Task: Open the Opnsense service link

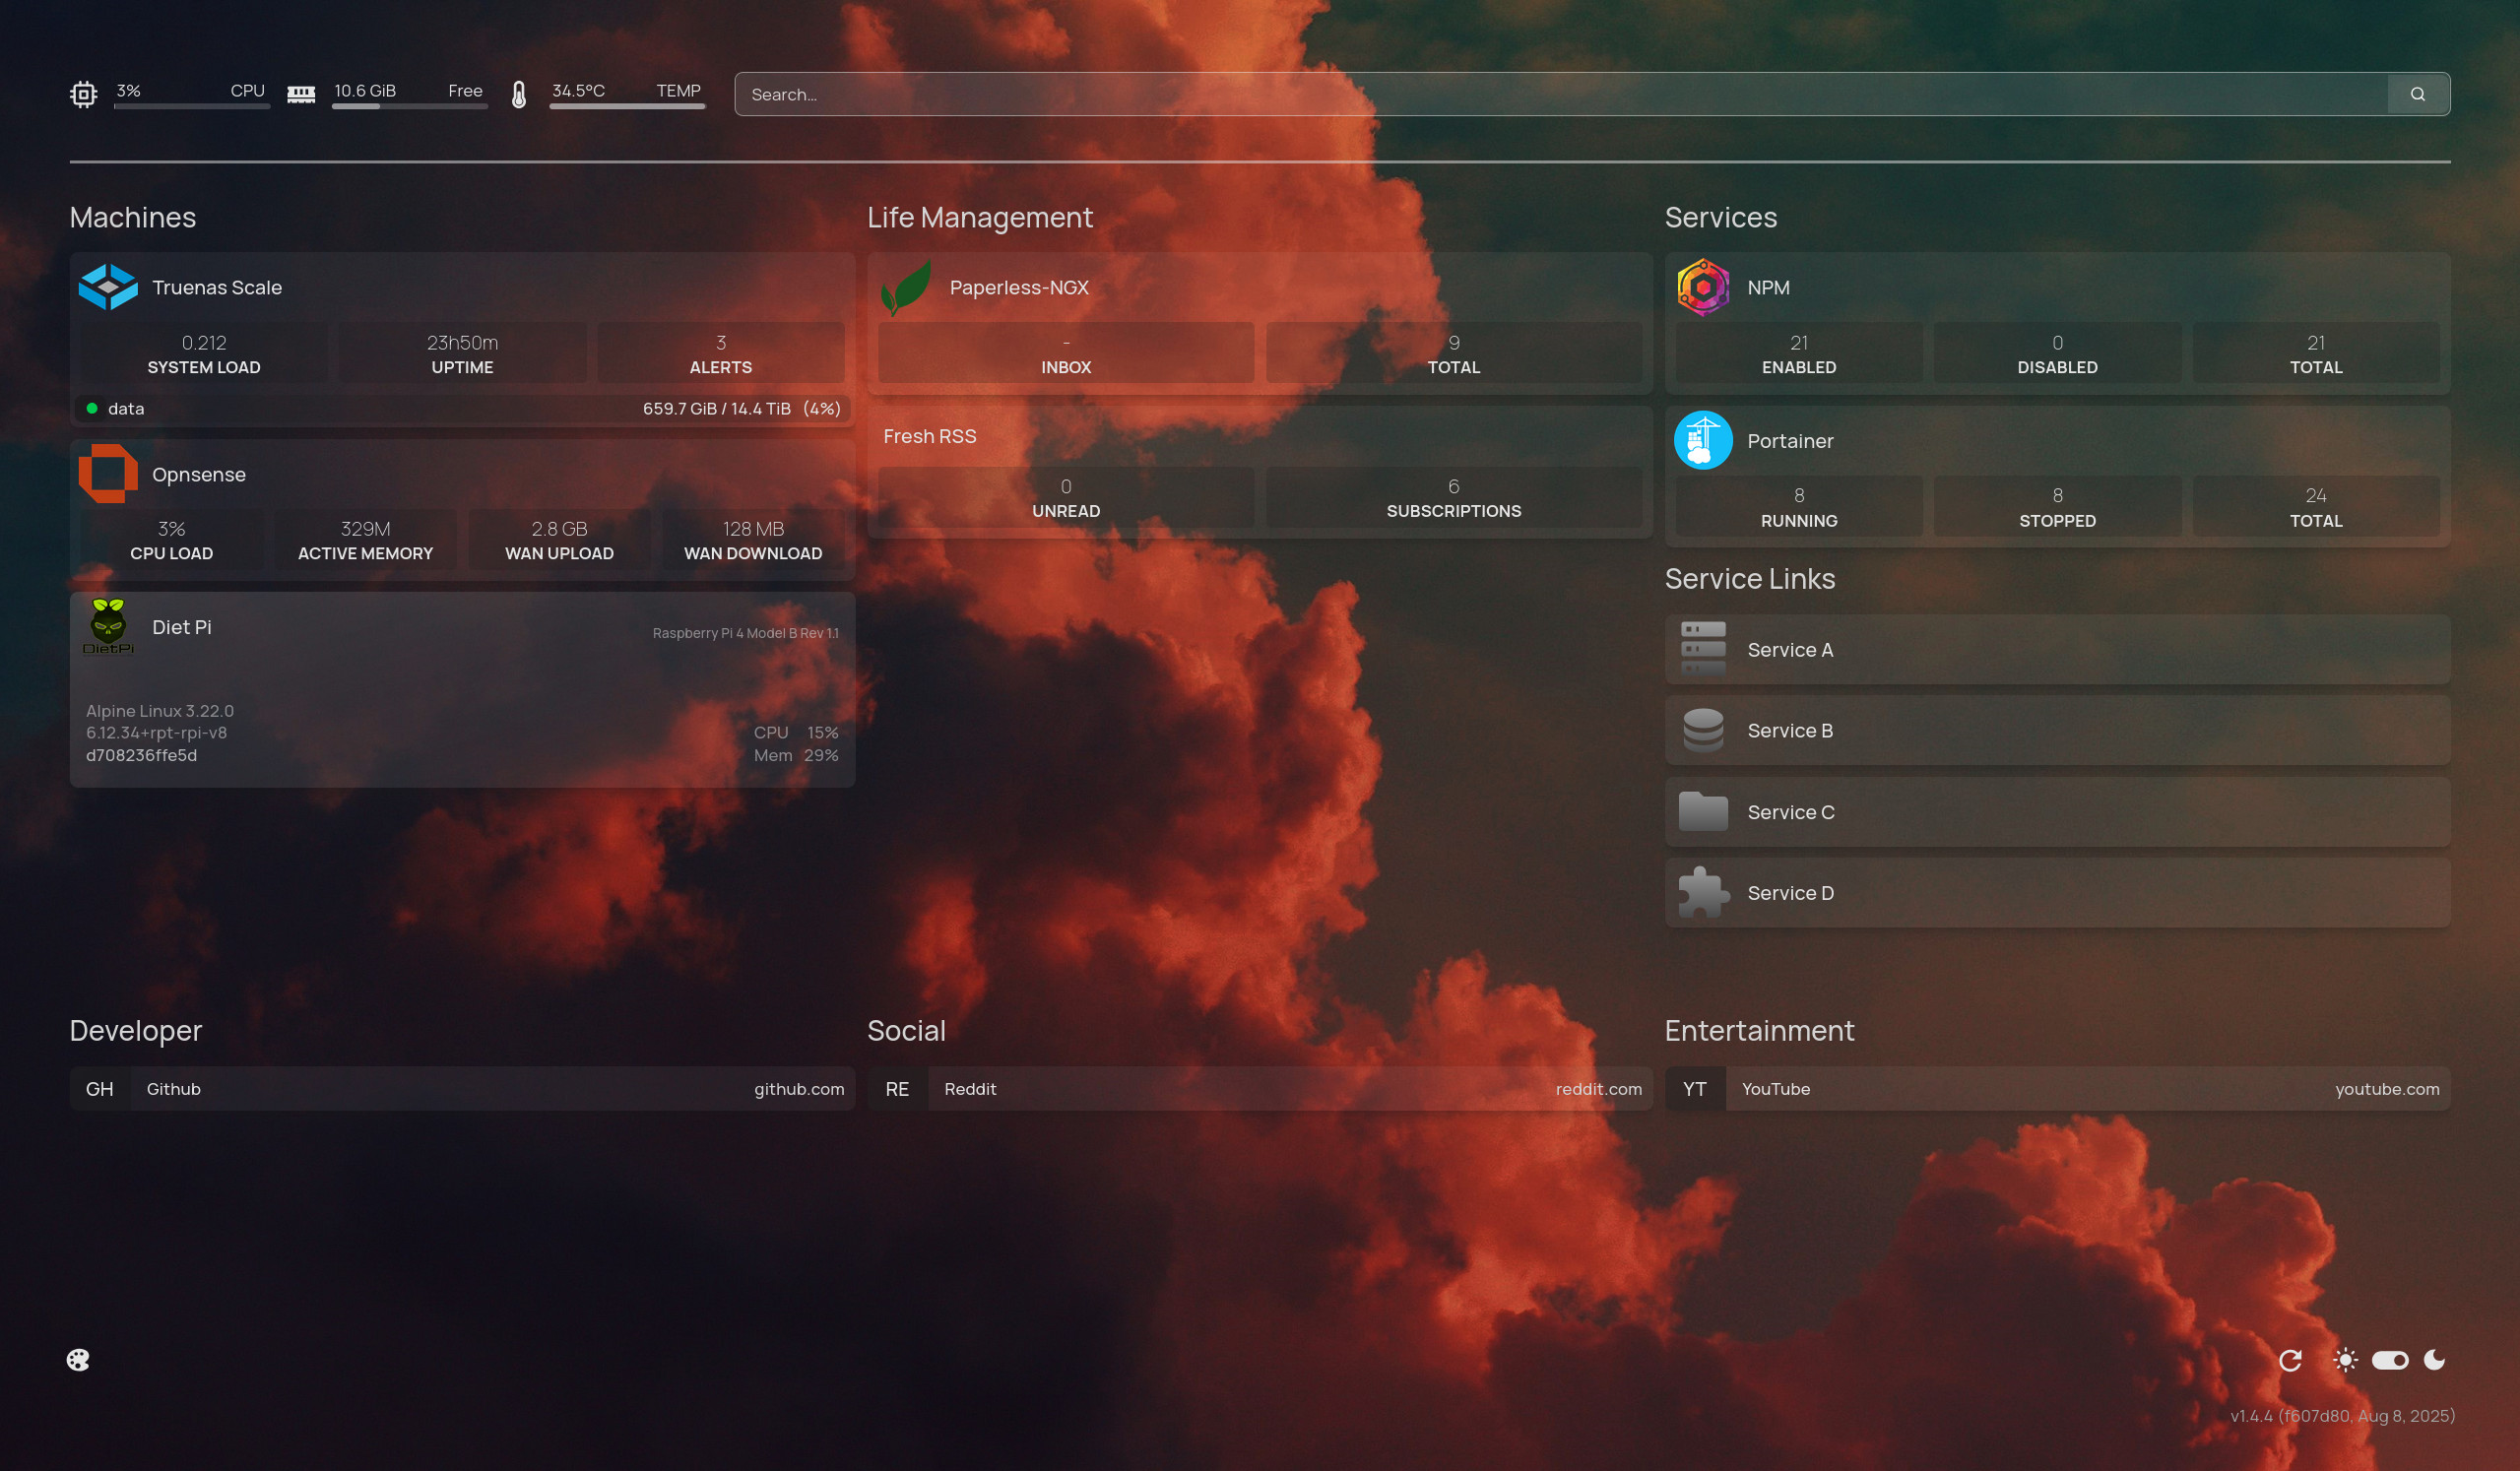Action: (199, 474)
